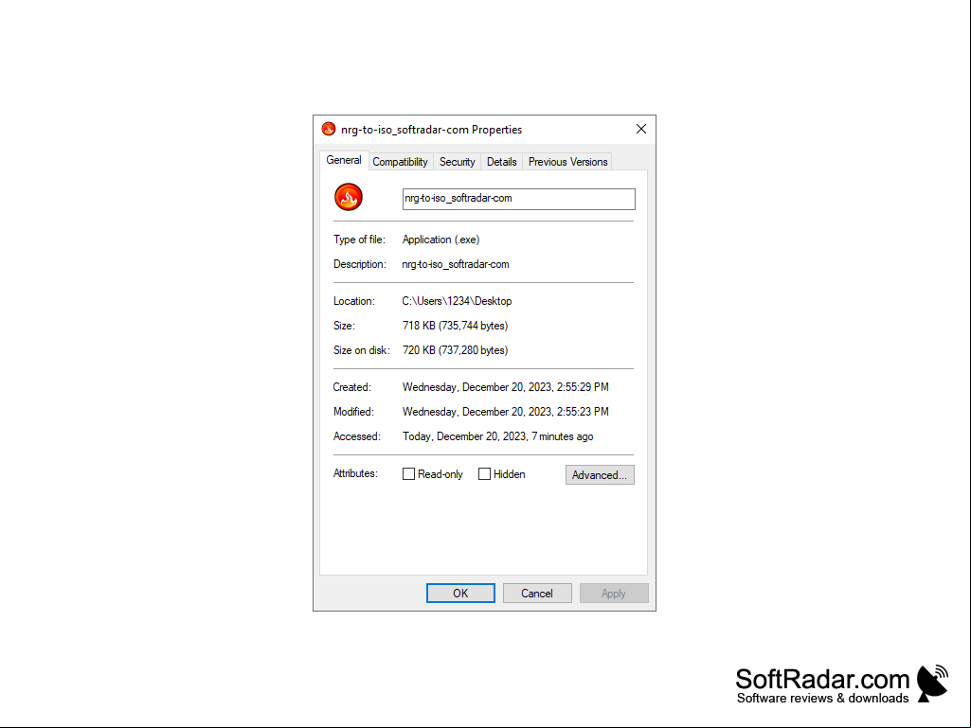
Task: Click the C:\Users\1234\Desktop location text
Action: pyautogui.click(x=457, y=301)
